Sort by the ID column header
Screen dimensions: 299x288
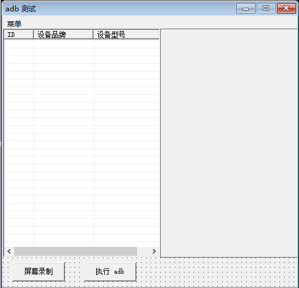(x=19, y=35)
